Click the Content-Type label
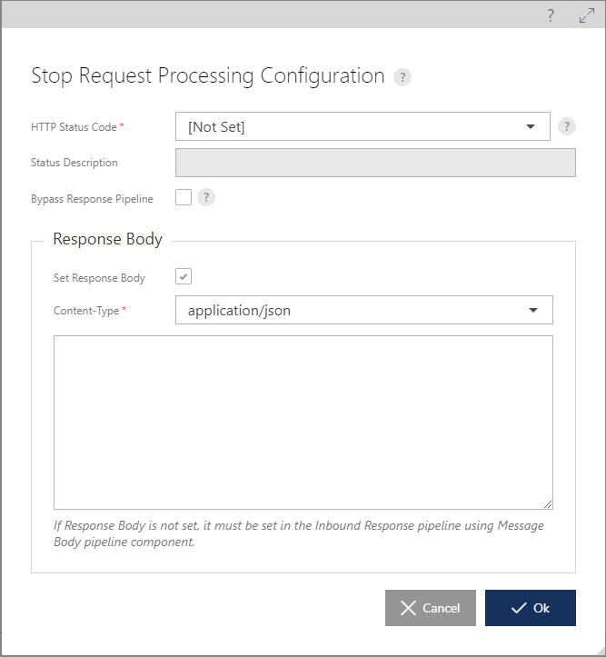 pyautogui.click(x=86, y=311)
